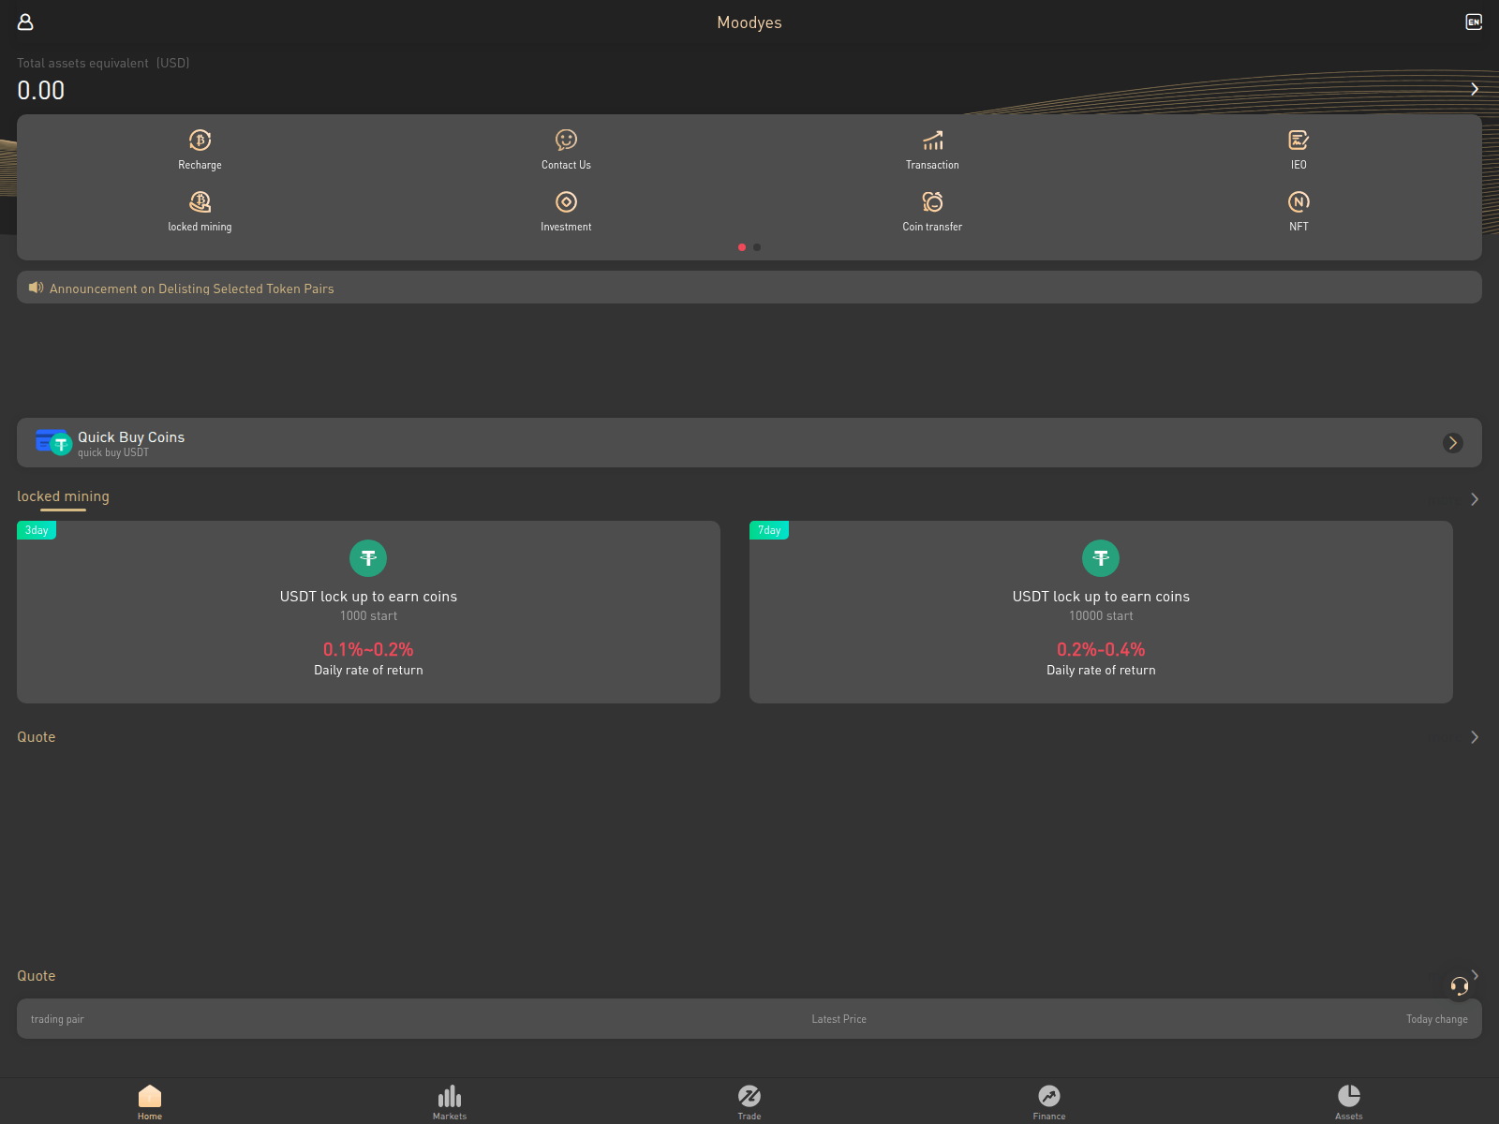This screenshot has height=1124, width=1499.
Task: Open the IEO icon
Action: tap(1299, 140)
